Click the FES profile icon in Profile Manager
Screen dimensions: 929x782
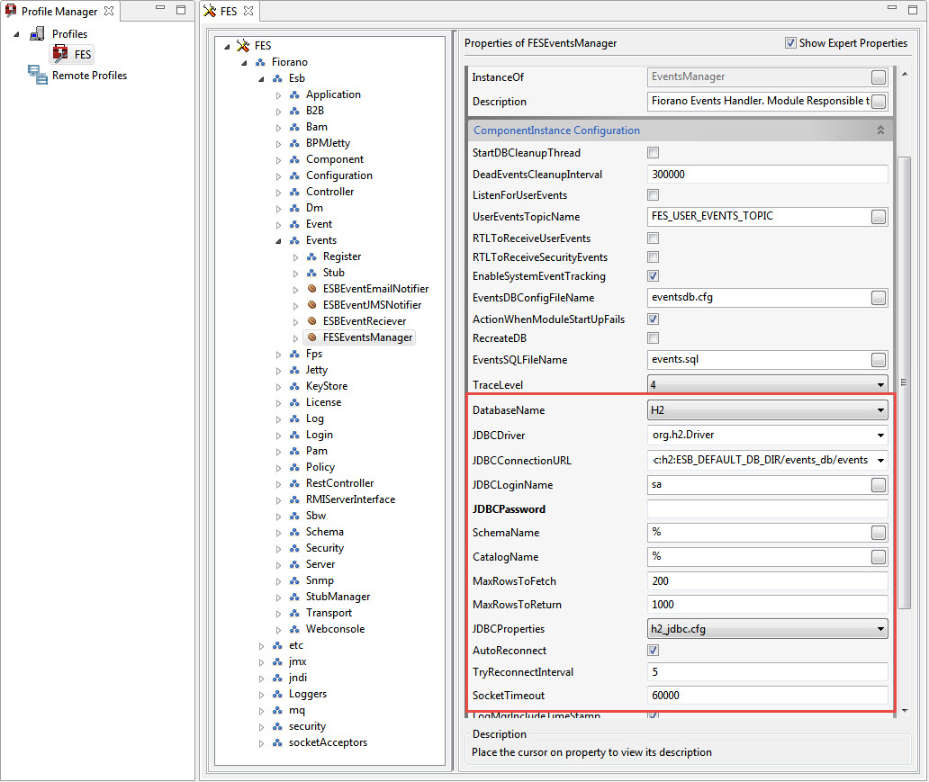[x=59, y=54]
